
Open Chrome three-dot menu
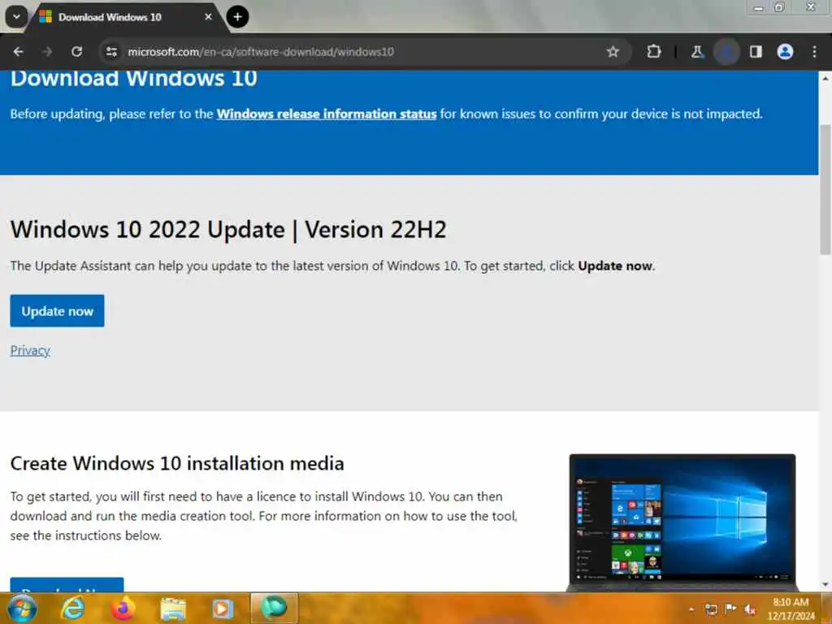coord(814,51)
